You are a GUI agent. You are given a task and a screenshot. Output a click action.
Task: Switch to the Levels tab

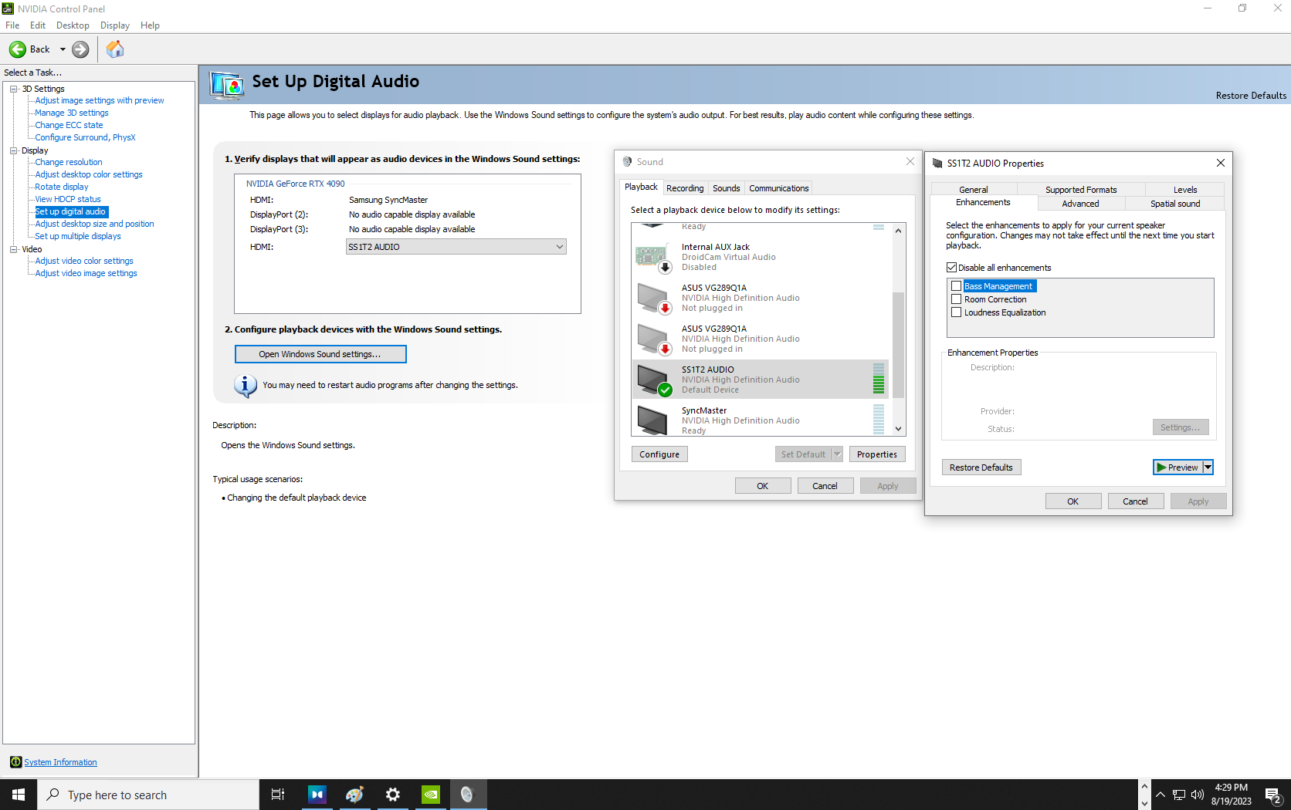[1184, 190]
